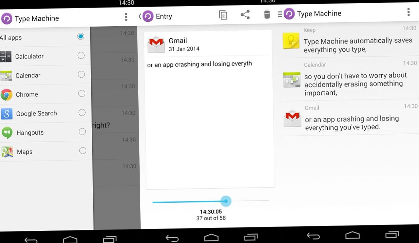
Task: Open Gmail entry 'everything you've typed.'
Action: (349, 118)
